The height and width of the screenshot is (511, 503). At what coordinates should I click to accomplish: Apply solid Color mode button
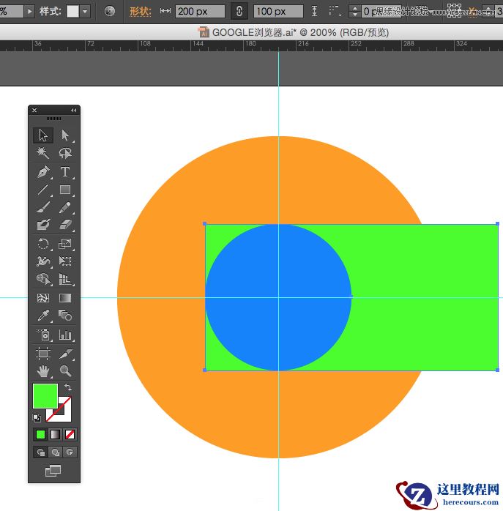[x=40, y=434]
